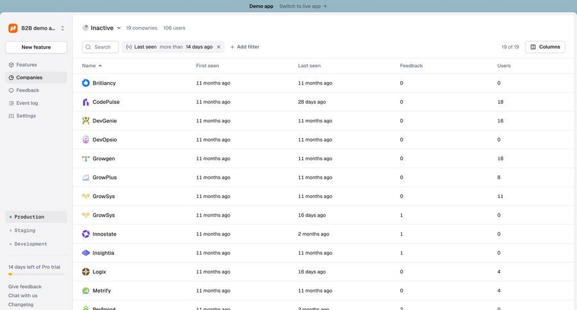Viewport: 577px width, 310px height.
Task: Sort by the Name column header
Action: point(92,66)
